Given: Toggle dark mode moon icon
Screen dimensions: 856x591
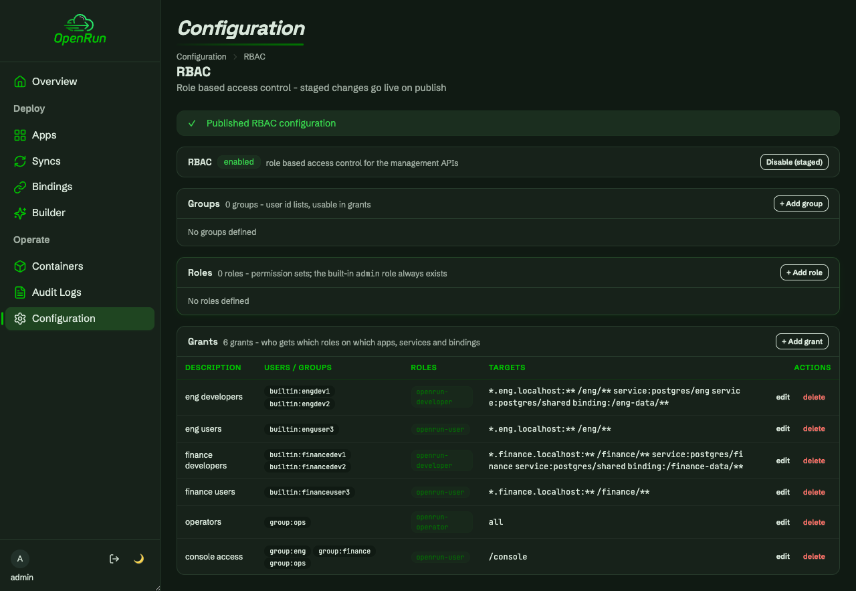Looking at the screenshot, I should (139, 559).
